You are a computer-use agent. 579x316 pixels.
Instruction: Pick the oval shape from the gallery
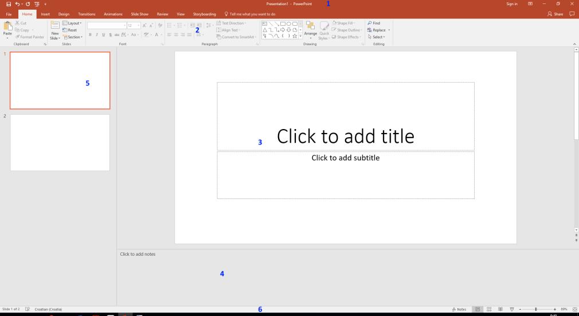coord(289,24)
